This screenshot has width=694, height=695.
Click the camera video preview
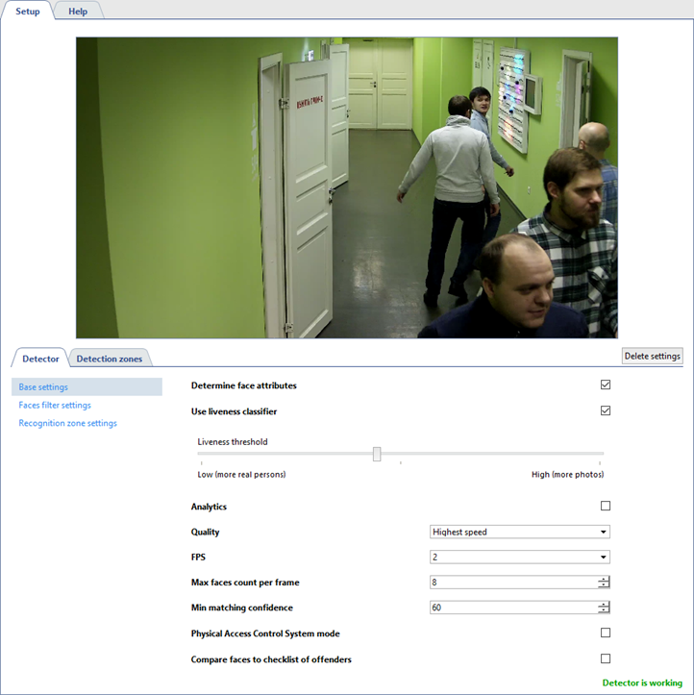(346, 187)
